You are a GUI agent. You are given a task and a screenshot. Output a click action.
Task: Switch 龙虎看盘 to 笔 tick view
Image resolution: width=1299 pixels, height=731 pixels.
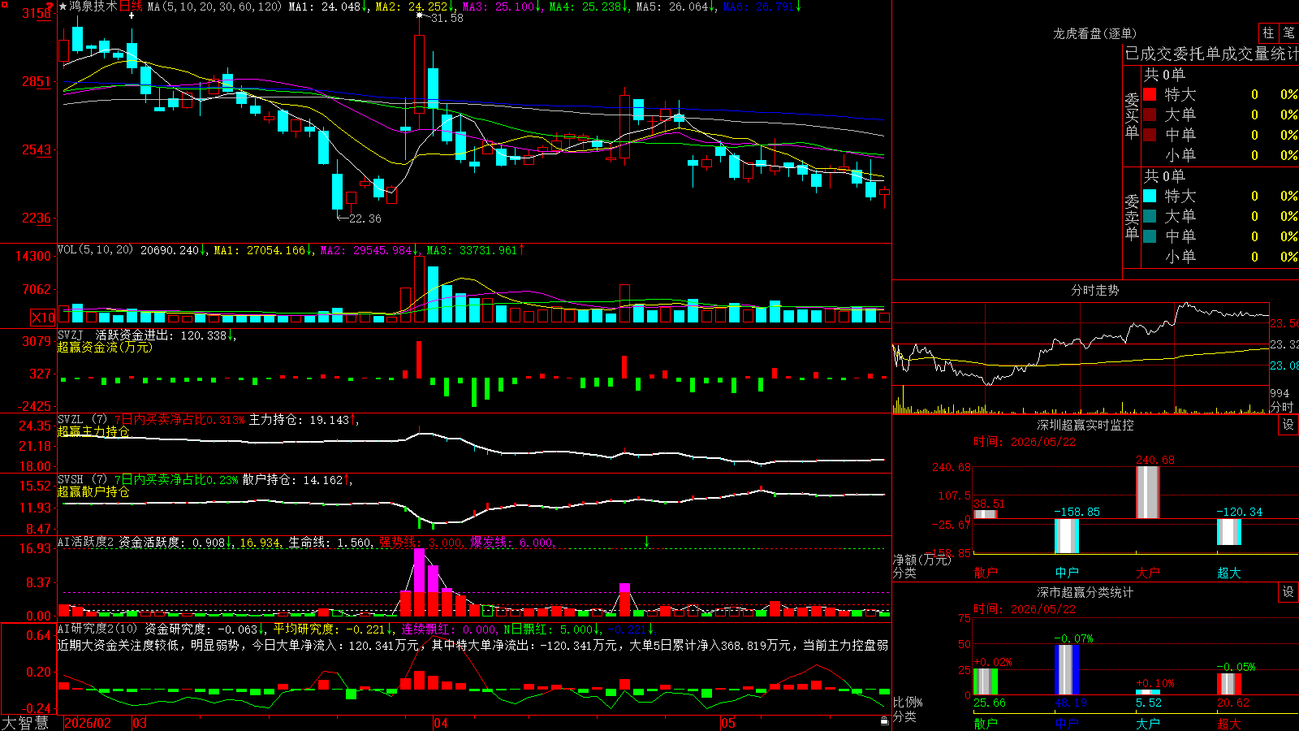pos(1288,32)
